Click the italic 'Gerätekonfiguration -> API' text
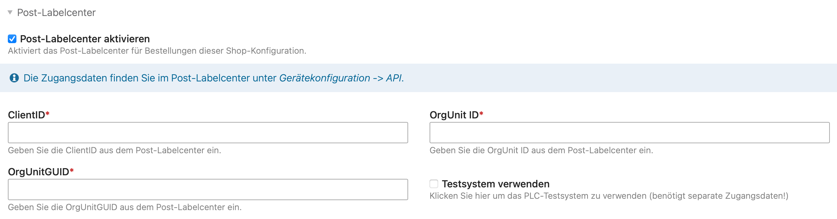This screenshot has height=219, width=837. point(340,78)
